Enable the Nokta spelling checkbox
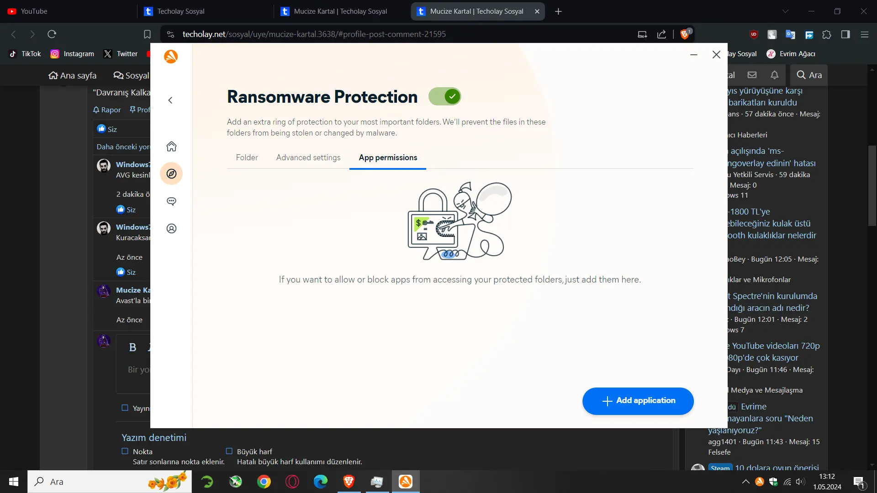Viewport: 877px width, 493px height. click(x=125, y=451)
